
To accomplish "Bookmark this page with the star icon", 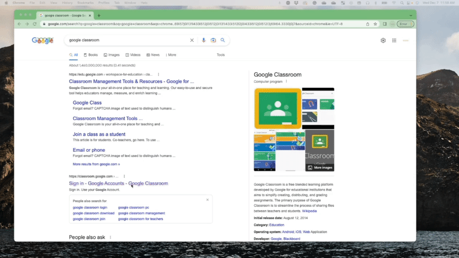I will pyautogui.click(x=375, y=24).
